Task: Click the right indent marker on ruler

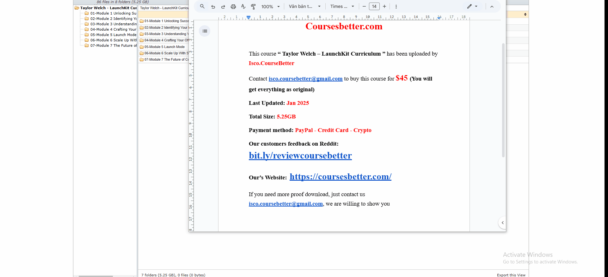Action: point(439,18)
